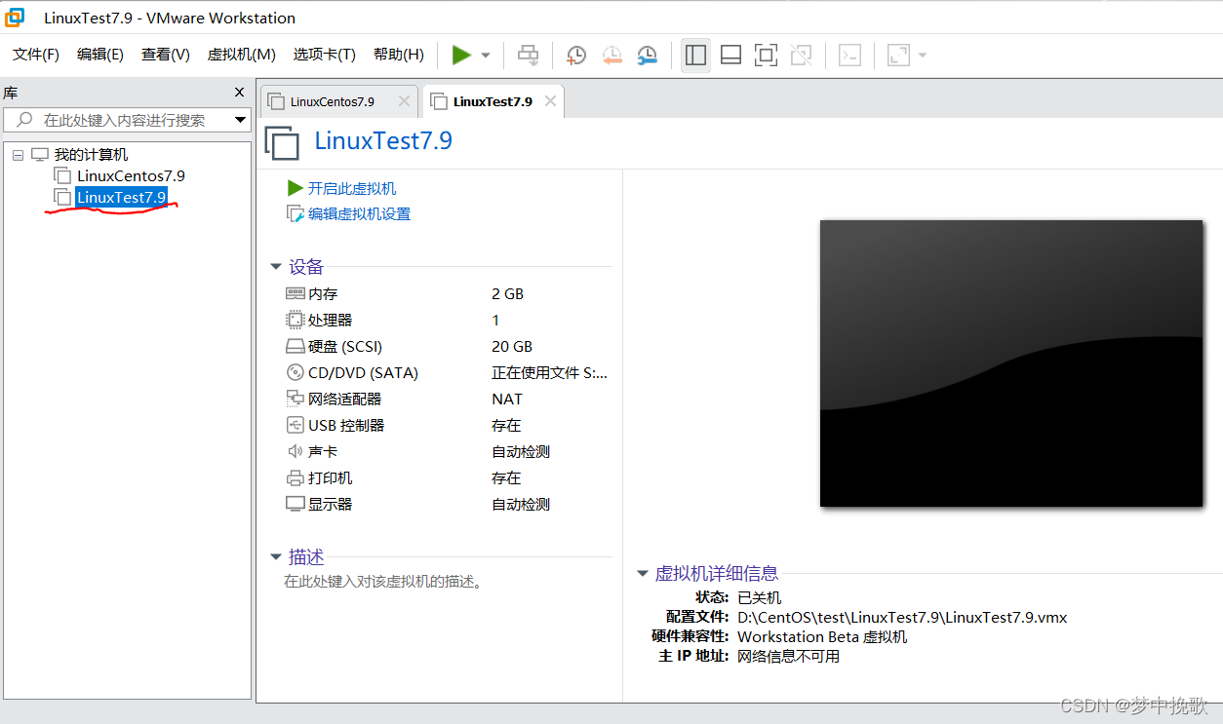
Task: Select LinuxCentos7.9 in the library tree
Action: tap(131, 176)
